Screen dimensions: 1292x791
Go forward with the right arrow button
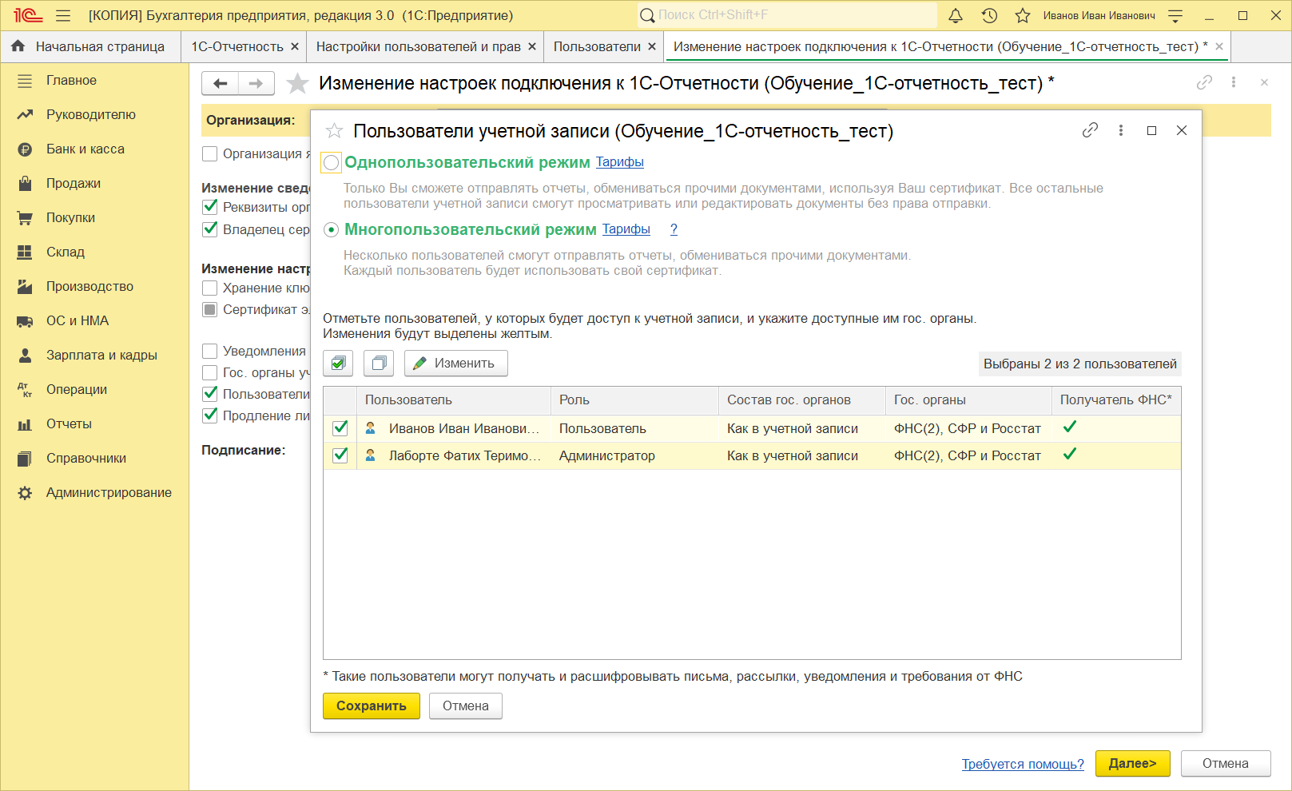(256, 83)
